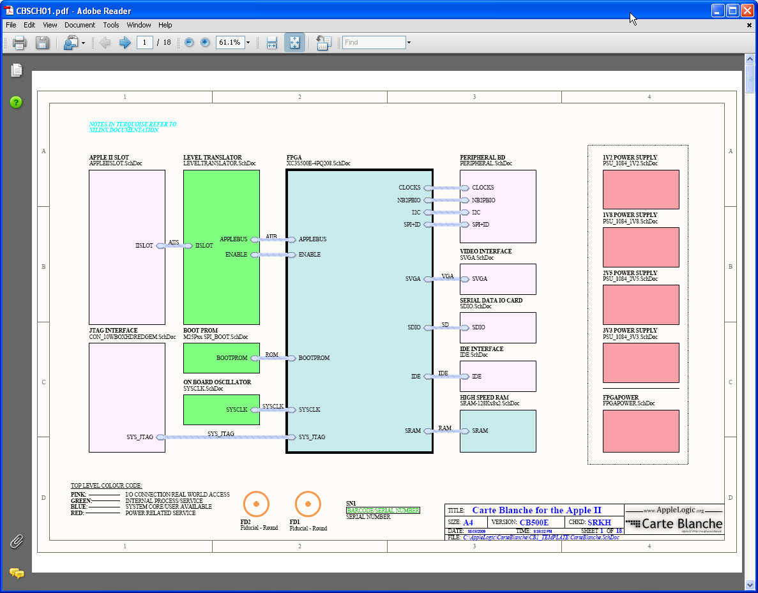
Task: Click the Print icon in the toolbar
Action: point(19,43)
